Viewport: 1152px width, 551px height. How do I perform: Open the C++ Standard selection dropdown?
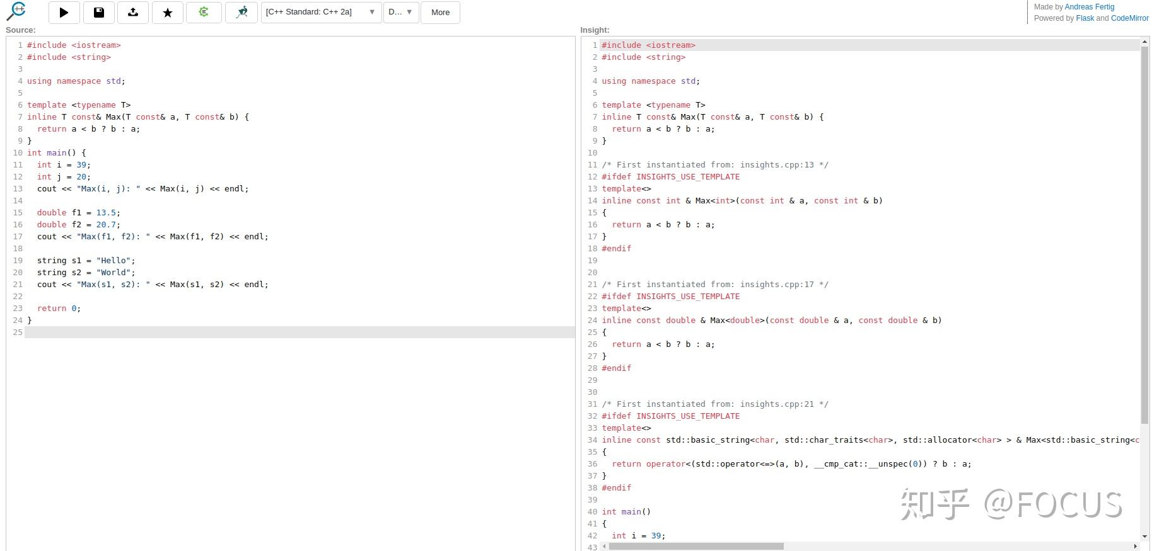(321, 12)
